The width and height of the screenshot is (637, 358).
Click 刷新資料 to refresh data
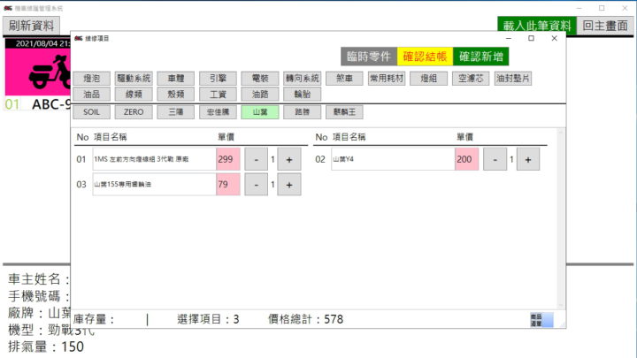(x=32, y=26)
